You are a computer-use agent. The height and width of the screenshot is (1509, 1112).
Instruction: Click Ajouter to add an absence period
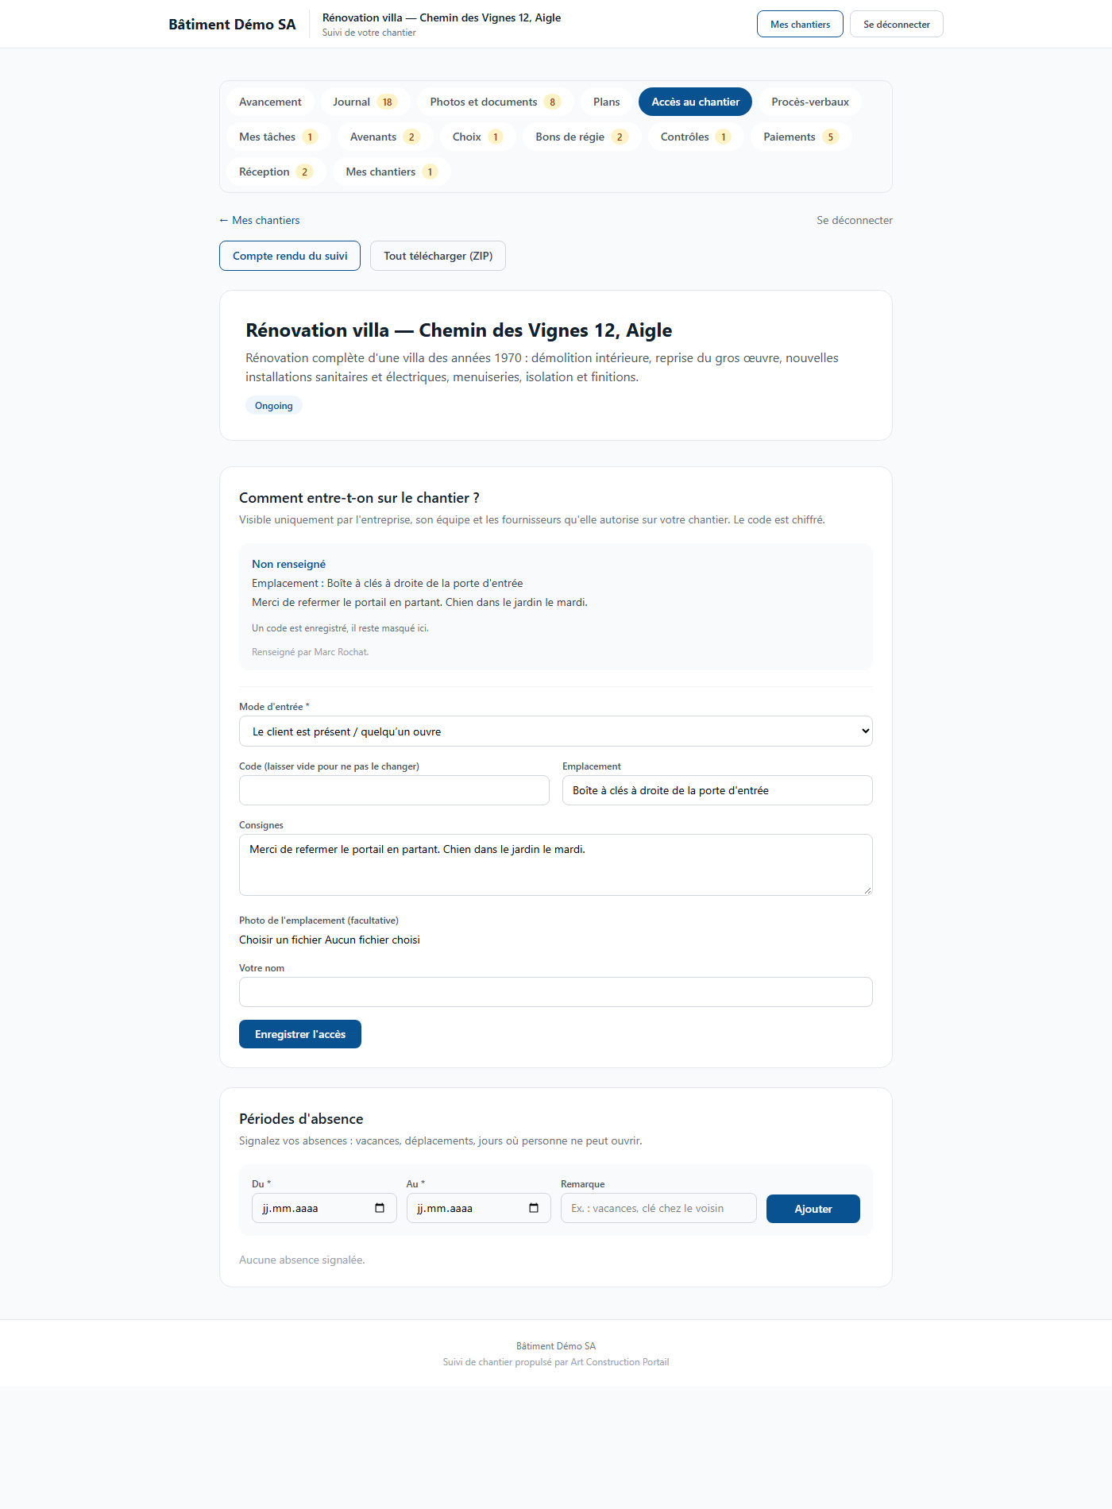813,1209
